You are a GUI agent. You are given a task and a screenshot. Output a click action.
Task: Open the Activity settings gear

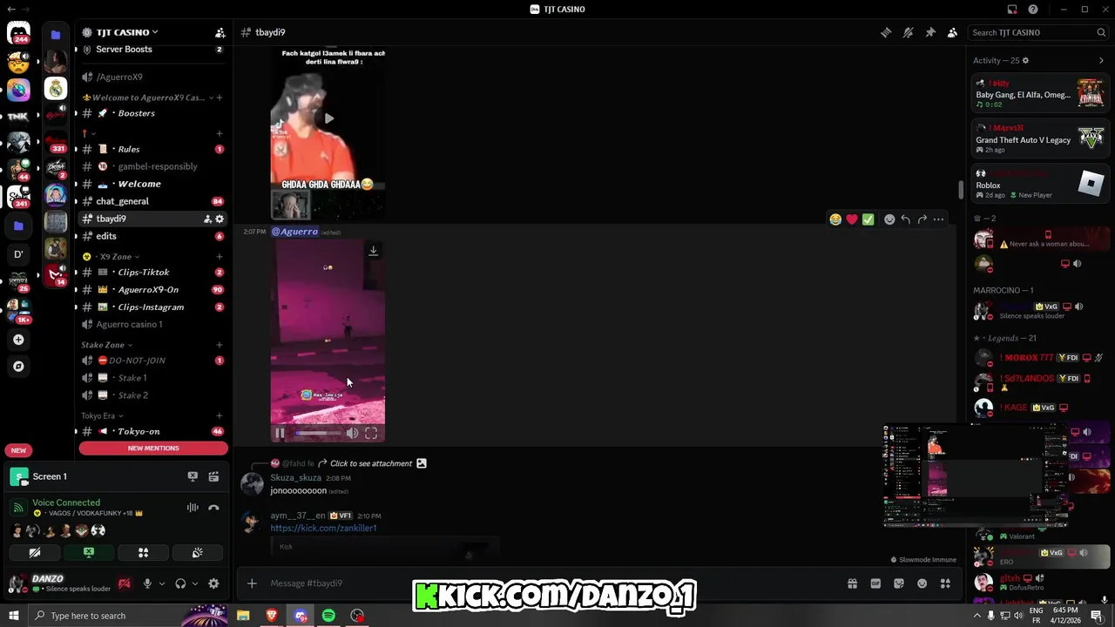pyautogui.click(x=1025, y=61)
